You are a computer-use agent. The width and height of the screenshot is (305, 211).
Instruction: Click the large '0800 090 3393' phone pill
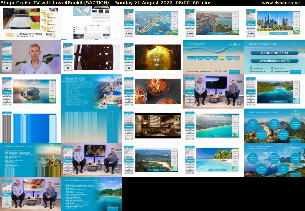pos(274,53)
